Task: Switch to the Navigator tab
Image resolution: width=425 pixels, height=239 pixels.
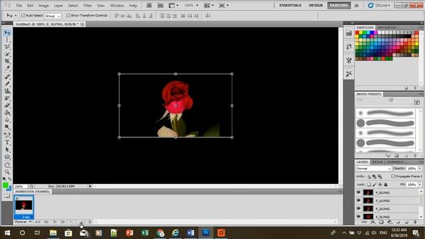Action: coord(386,28)
